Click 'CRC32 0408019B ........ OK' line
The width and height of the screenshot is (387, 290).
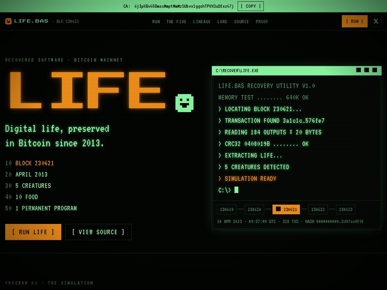click(263, 144)
